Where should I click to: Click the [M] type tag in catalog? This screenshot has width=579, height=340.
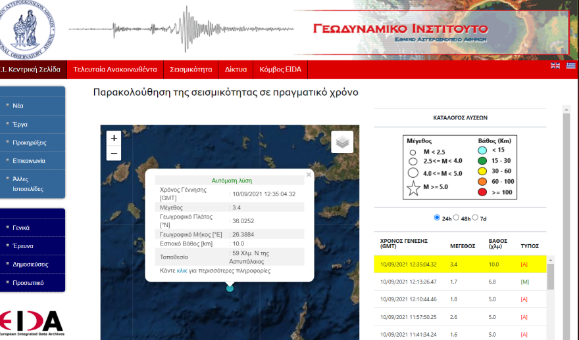525,282
